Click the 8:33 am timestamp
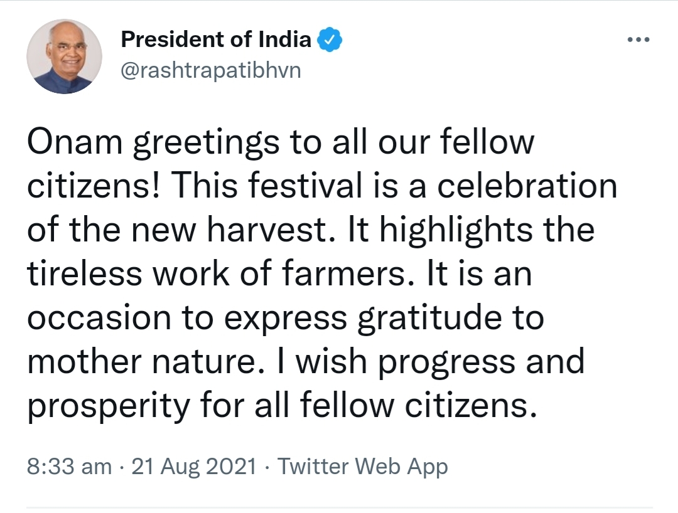The image size is (678, 513). point(69,467)
